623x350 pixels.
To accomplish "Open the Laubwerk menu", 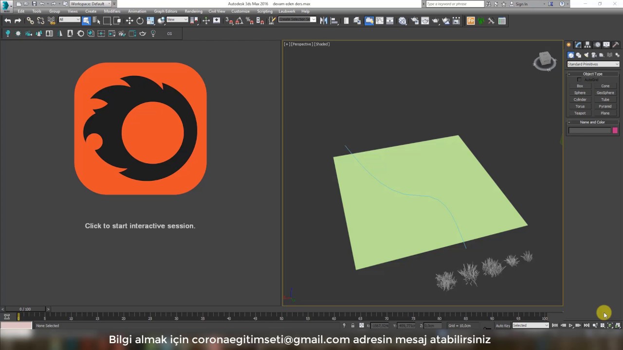I will pos(287,11).
